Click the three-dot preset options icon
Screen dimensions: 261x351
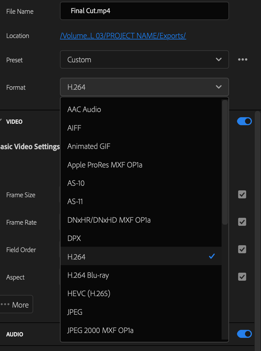(242, 59)
